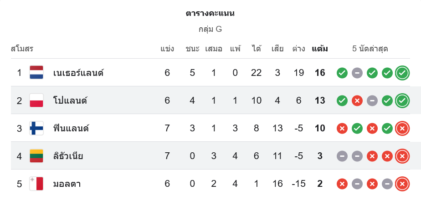The height and width of the screenshot is (205, 421).
Task: Click the Poland flag icon
Action: click(x=36, y=100)
